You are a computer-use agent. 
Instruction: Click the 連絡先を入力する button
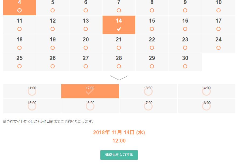[119, 155]
